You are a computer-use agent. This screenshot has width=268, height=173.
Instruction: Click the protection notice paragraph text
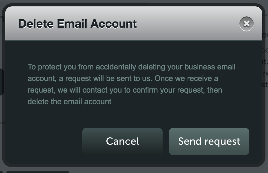coord(131,84)
